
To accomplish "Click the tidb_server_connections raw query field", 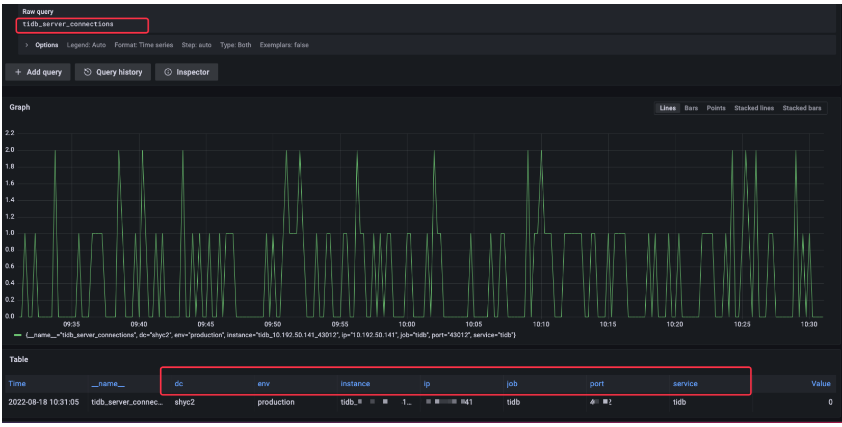I will coord(82,24).
